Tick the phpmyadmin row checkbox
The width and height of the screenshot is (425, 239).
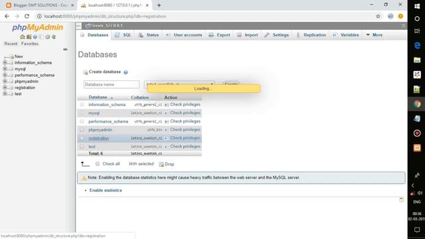coord(82,130)
